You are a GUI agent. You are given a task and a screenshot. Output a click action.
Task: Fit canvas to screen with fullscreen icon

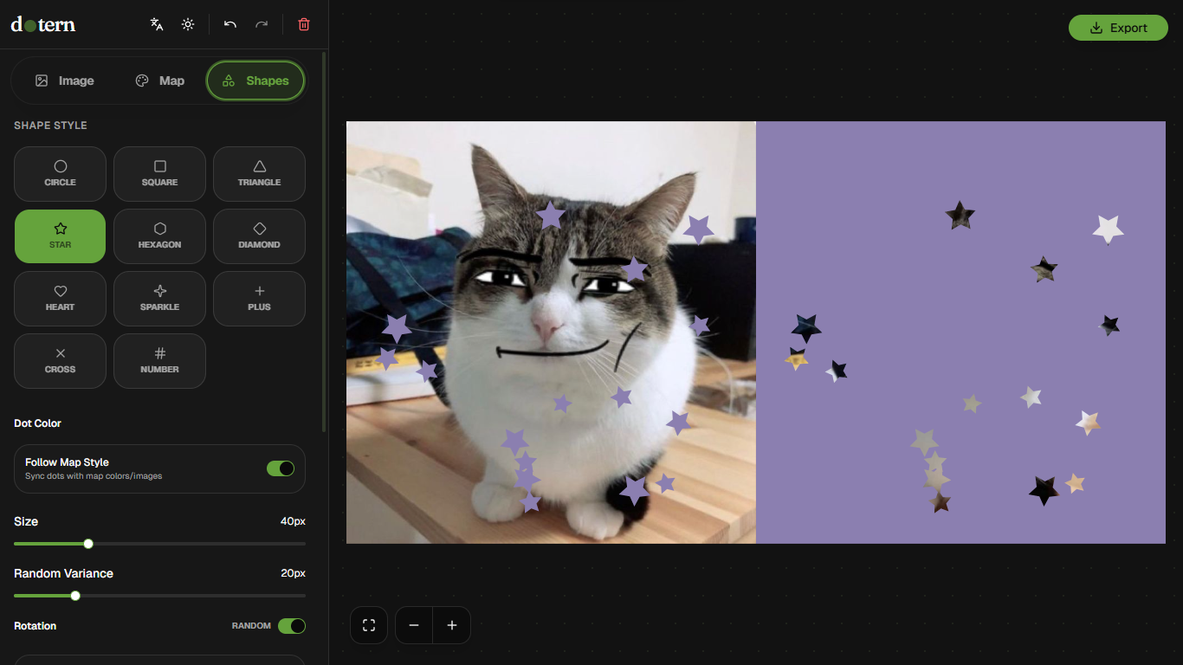click(369, 625)
